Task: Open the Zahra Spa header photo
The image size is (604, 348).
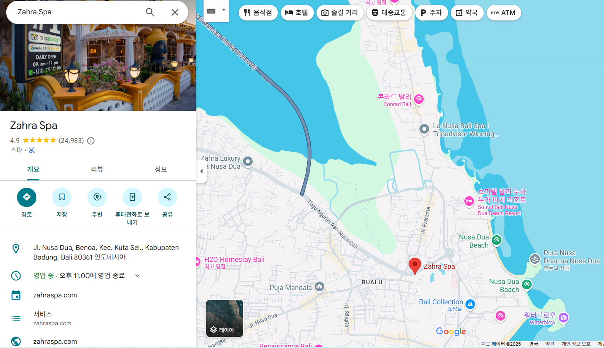Action: [x=98, y=68]
